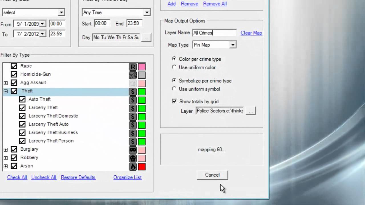
Task: Open the From date picker arrow
Action: 42,24
